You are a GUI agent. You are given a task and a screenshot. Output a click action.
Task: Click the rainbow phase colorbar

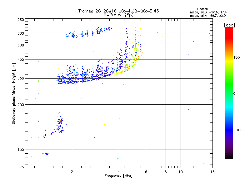pyautogui.click(x=229, y=93)
